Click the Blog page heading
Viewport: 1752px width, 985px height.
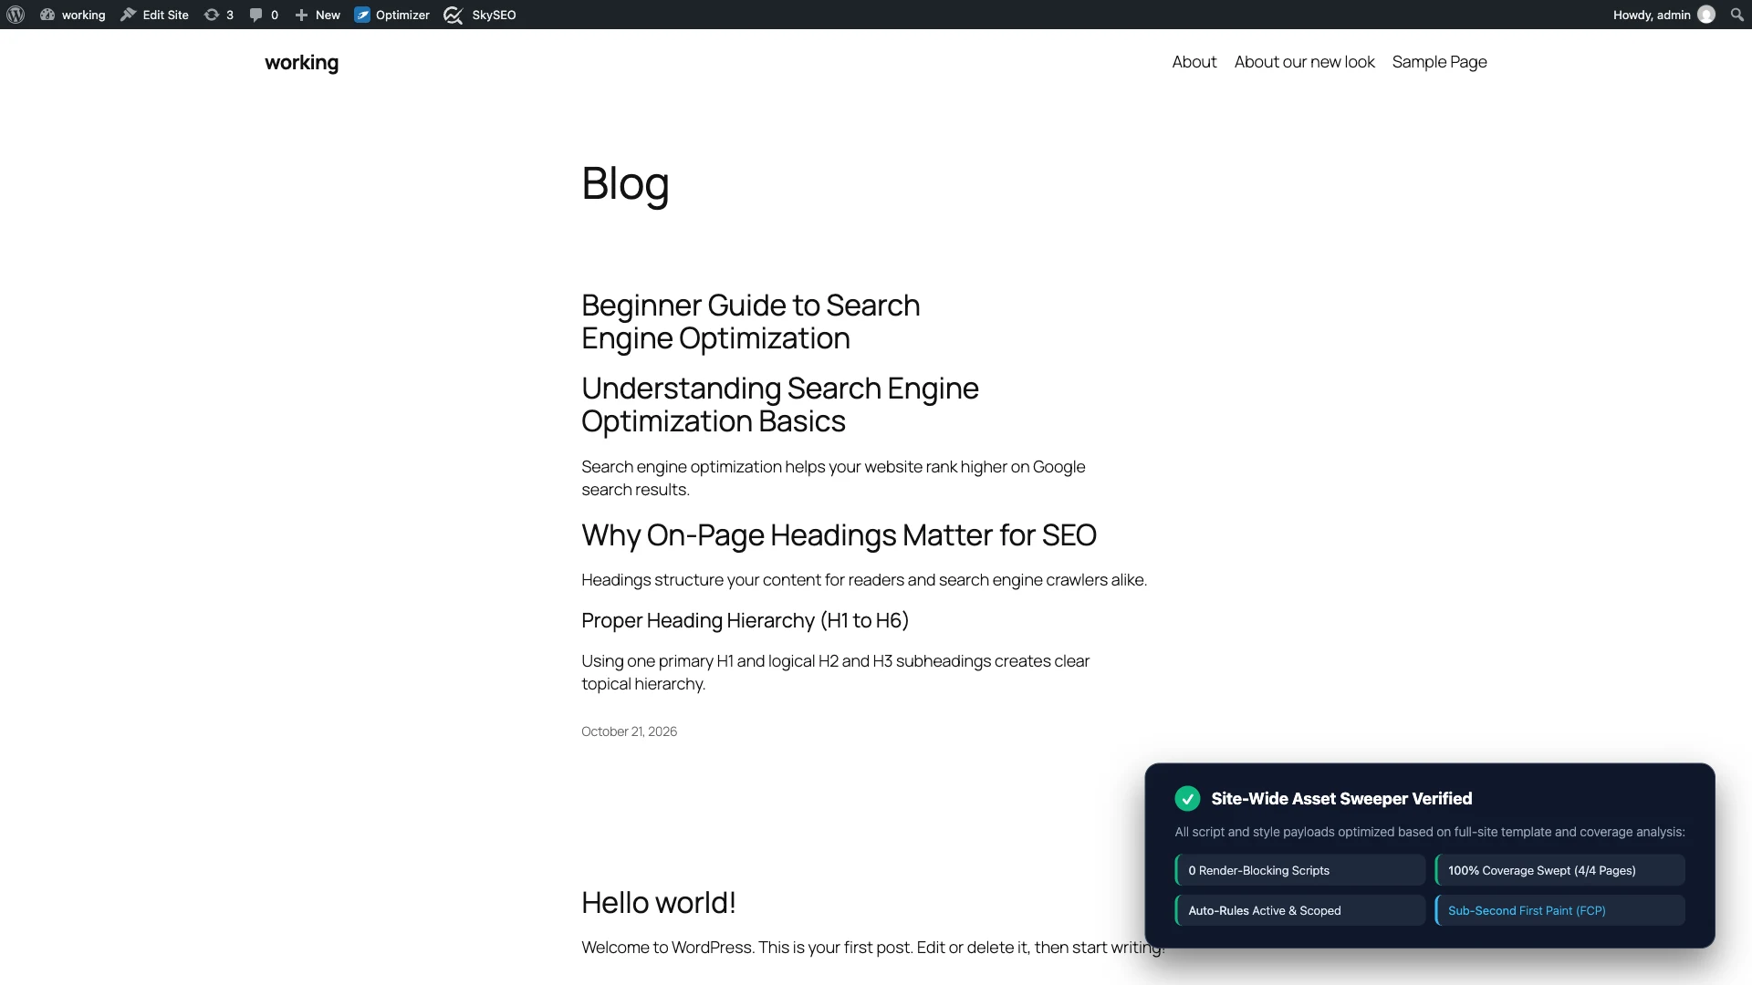[x=626, y=183]
